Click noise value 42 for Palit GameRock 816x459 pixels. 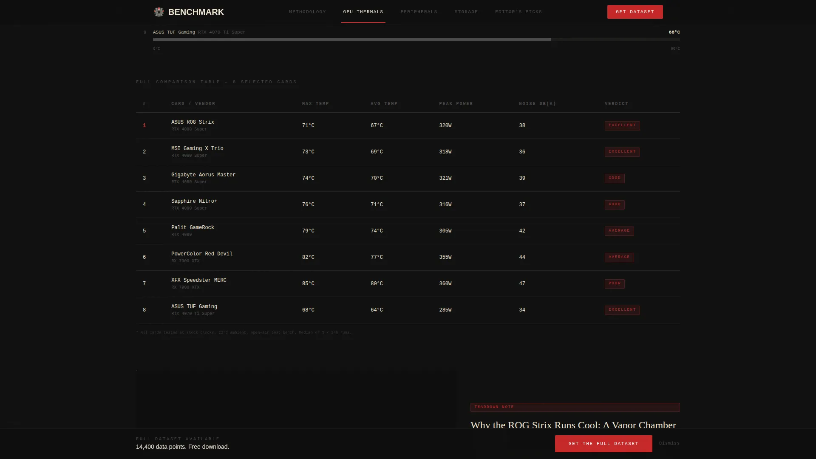[522, 231]
